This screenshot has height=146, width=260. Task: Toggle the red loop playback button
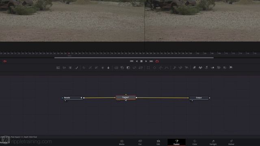[x=157, y=61]
